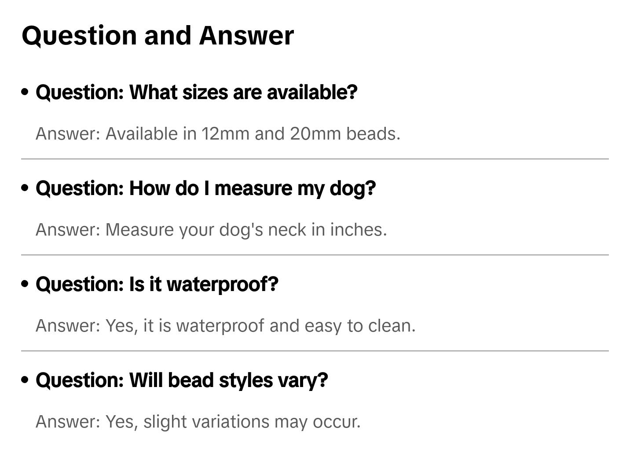
Task: Select the answer about measuring dog's neck
Action: point(211,229)
